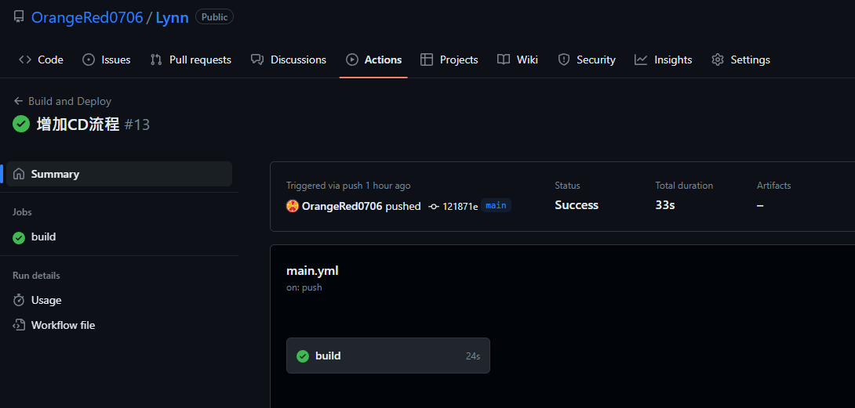Open the Lynn repository link

pos(172,17)
